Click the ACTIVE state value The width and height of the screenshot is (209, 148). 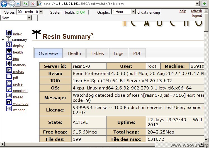[80, 122]
